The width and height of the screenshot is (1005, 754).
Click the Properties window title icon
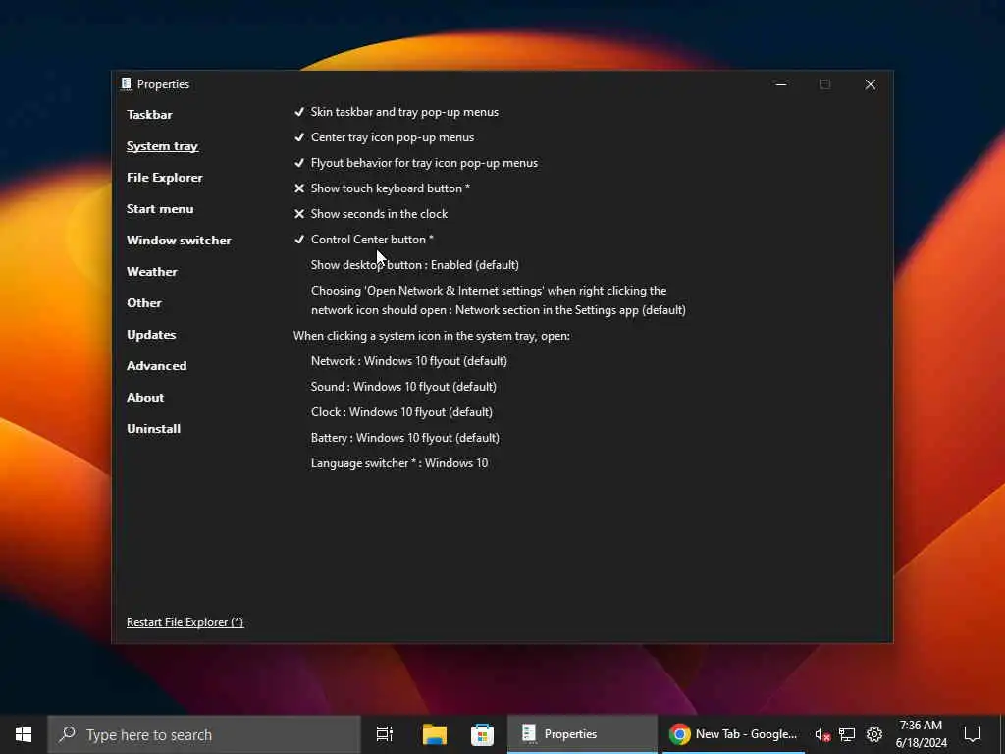coord(127,84)
